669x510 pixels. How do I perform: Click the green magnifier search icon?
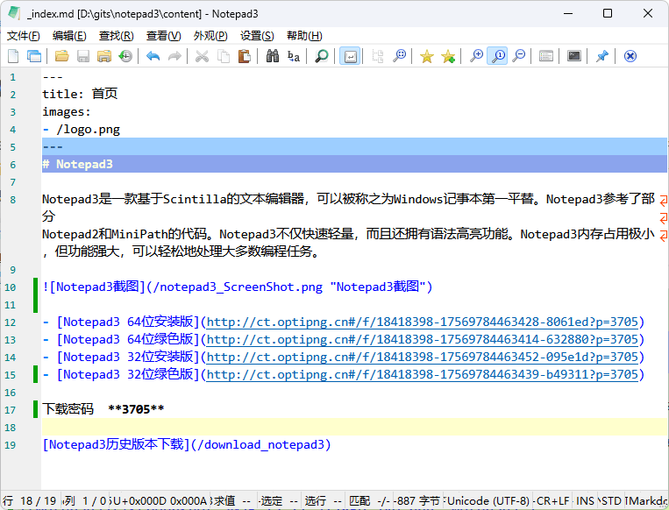[321, 56]
